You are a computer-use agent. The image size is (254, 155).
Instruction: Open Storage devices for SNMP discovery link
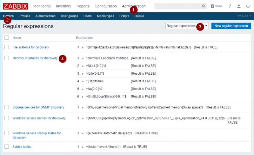click(x=38, y=107)
